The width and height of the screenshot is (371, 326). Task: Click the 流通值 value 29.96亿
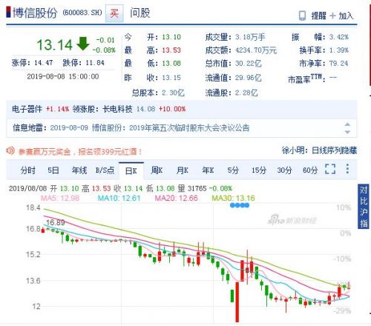pyautogui.click(x=248, y=78)
